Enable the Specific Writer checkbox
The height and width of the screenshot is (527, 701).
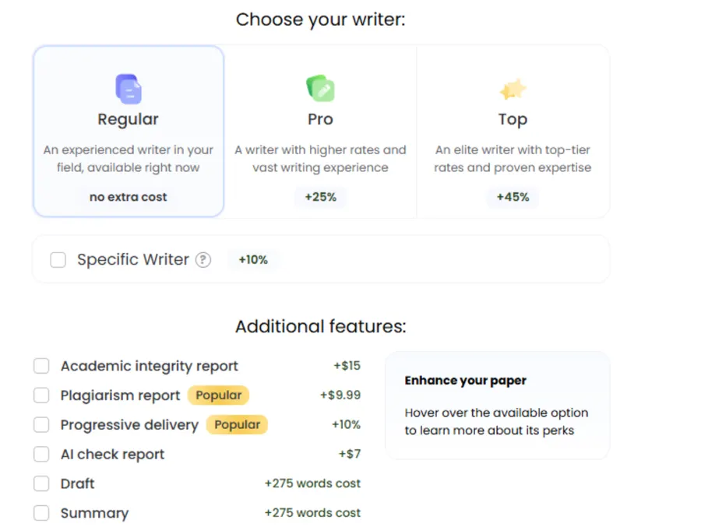[58, 260]
